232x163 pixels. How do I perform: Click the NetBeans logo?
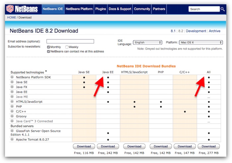pyautogui.click(x=22, y=9)
